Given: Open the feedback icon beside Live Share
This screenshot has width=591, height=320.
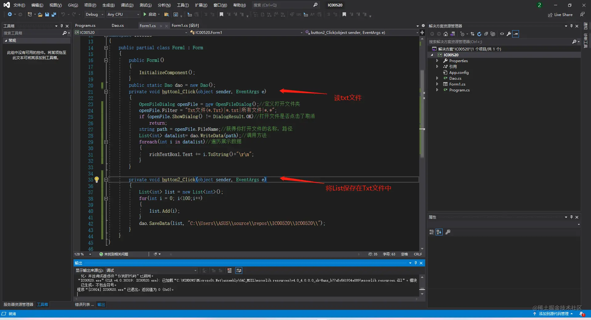Looking at the screenshot, I should point(582,14).
